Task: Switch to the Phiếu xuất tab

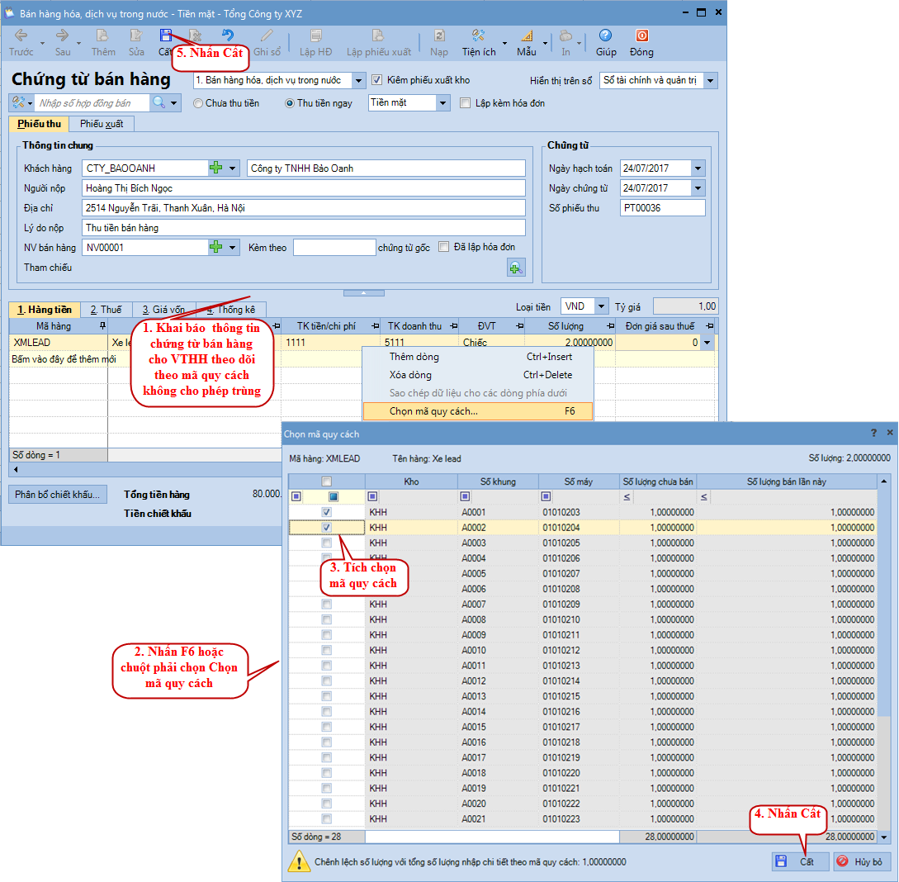Action: click(102, 124)
